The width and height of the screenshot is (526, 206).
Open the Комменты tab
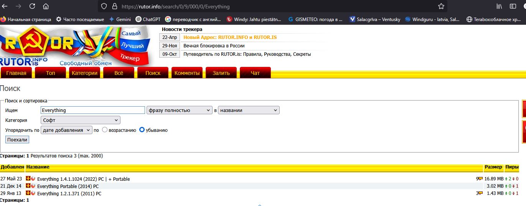187,73
